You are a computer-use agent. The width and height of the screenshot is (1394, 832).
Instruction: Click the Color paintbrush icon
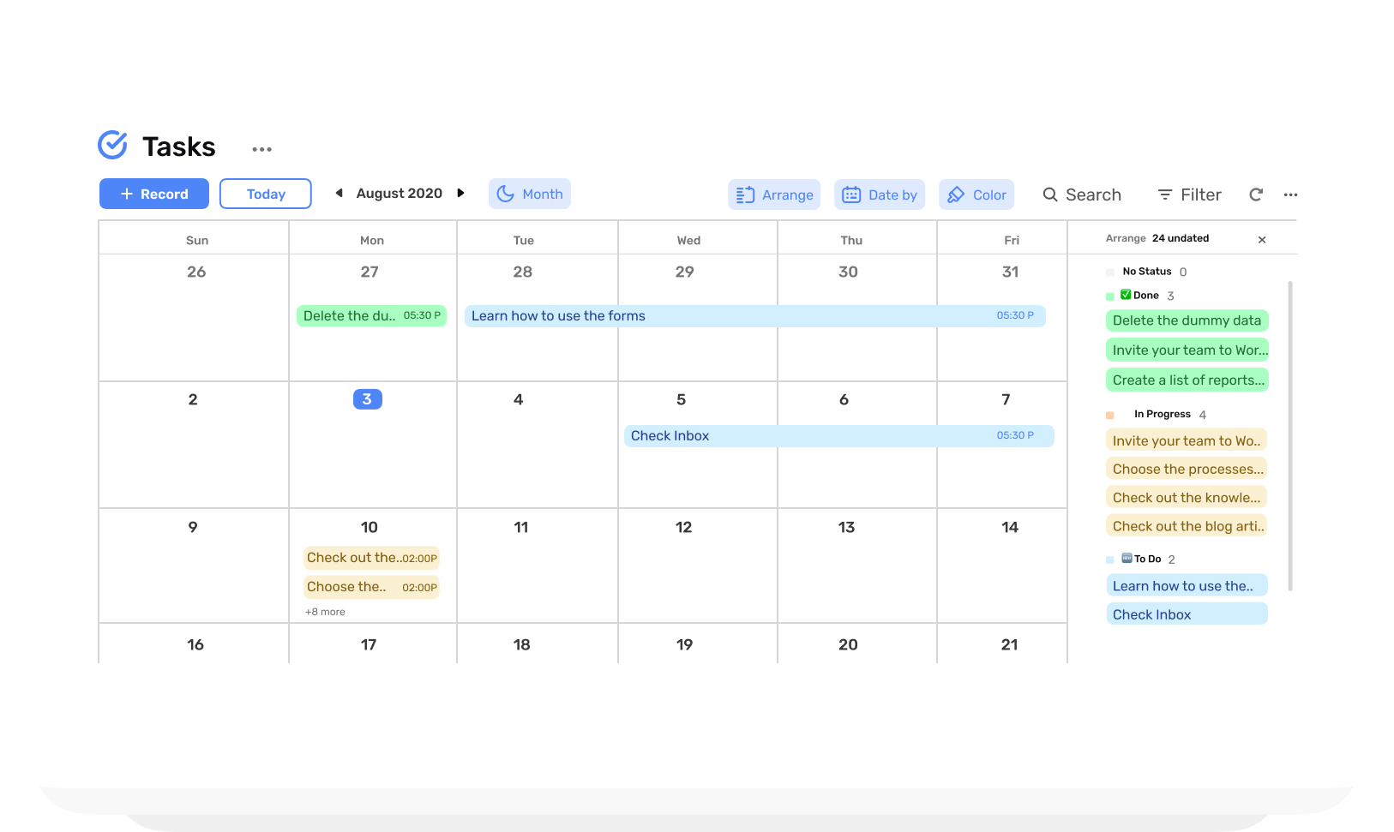click(x=954, y=195)
